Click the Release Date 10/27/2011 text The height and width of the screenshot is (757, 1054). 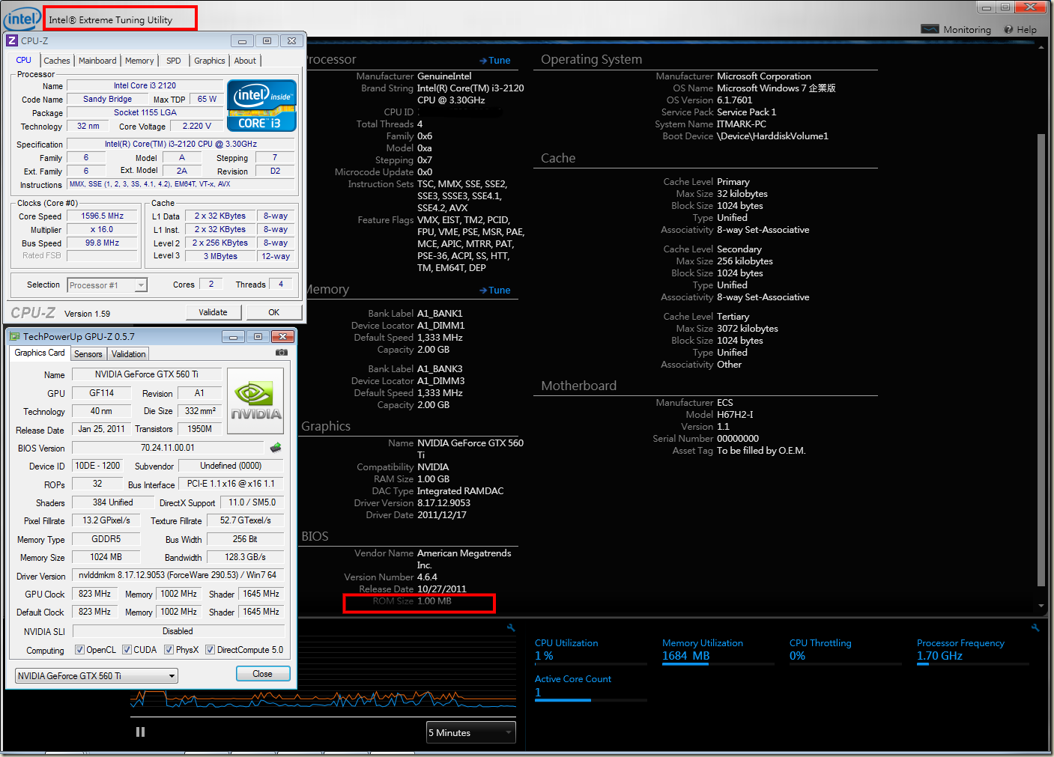point(442,589)
